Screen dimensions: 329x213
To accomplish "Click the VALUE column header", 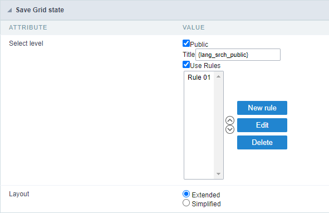I will click(194, 27).
